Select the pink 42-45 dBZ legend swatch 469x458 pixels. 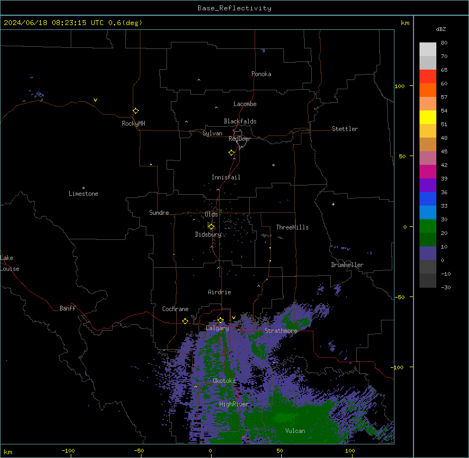pyautogui.click(x=428, y=158)
